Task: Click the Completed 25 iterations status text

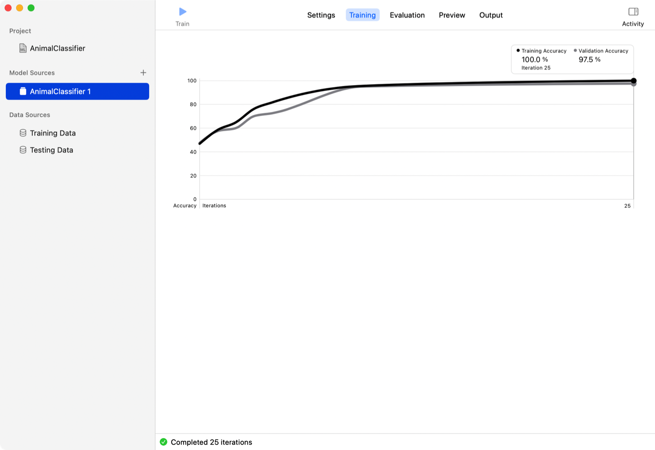Action: tap(211, 442)
